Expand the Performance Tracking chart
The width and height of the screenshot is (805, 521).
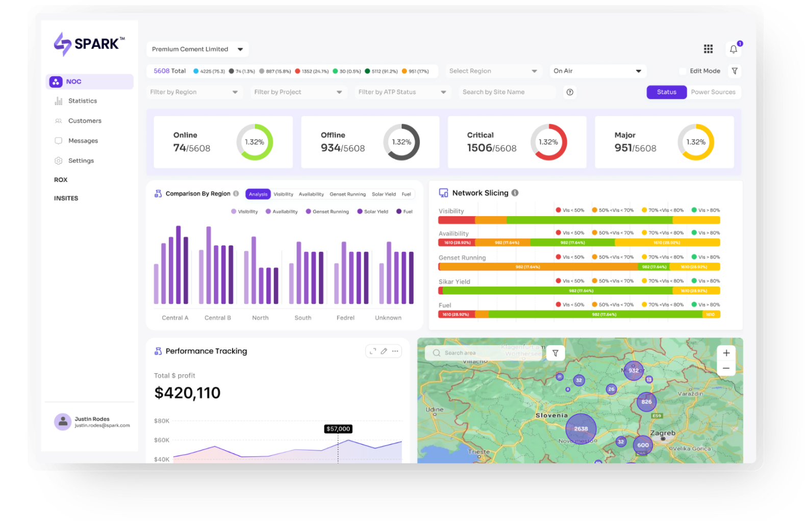click(x=373, y=351)
